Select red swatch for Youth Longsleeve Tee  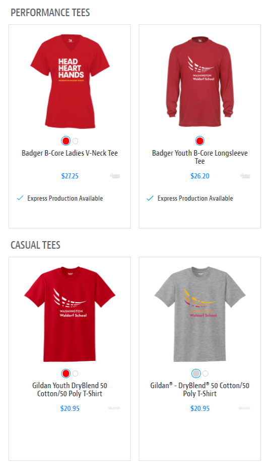click(200, 141)
